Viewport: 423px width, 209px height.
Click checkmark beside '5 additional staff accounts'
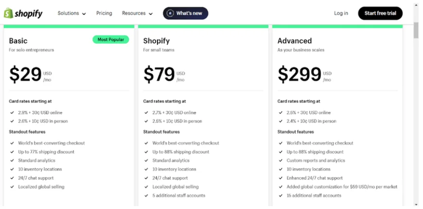point(146,195)
